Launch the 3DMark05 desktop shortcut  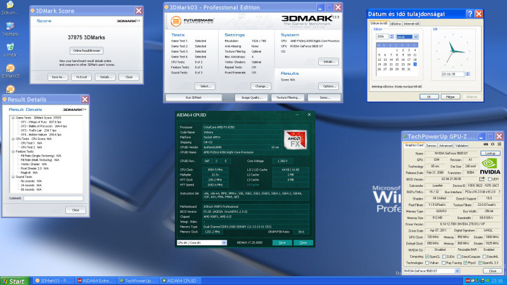pyautogui.click(x=10, y=71)
